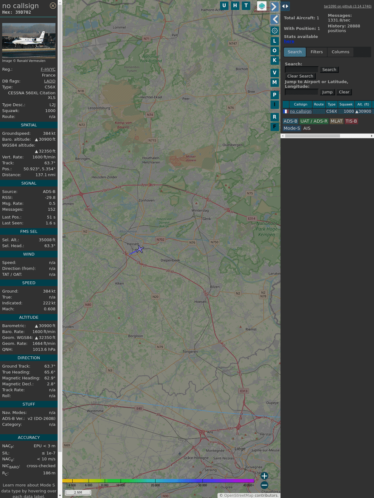Click the left chevron arrow button

[x=275, y=19]
